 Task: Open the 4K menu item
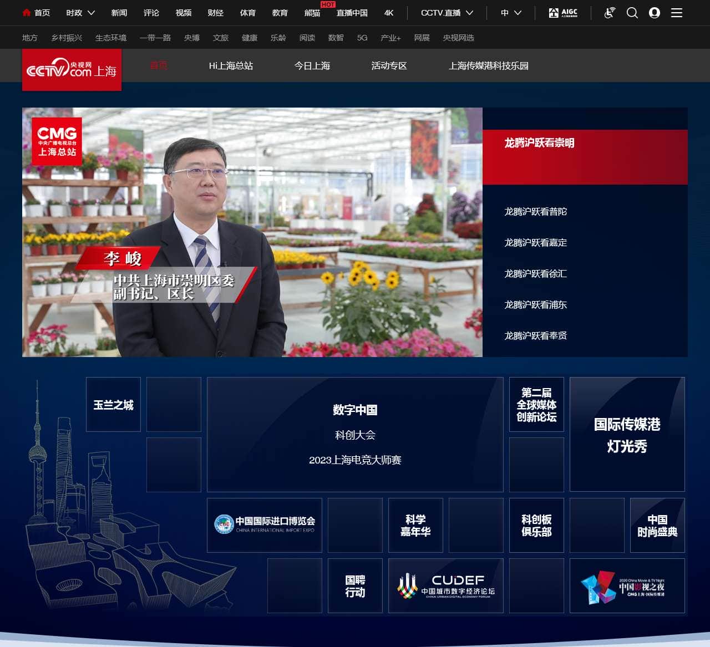click(389, 13)
